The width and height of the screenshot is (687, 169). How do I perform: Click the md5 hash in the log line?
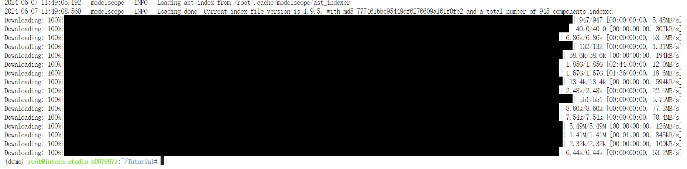coord(410,11)
